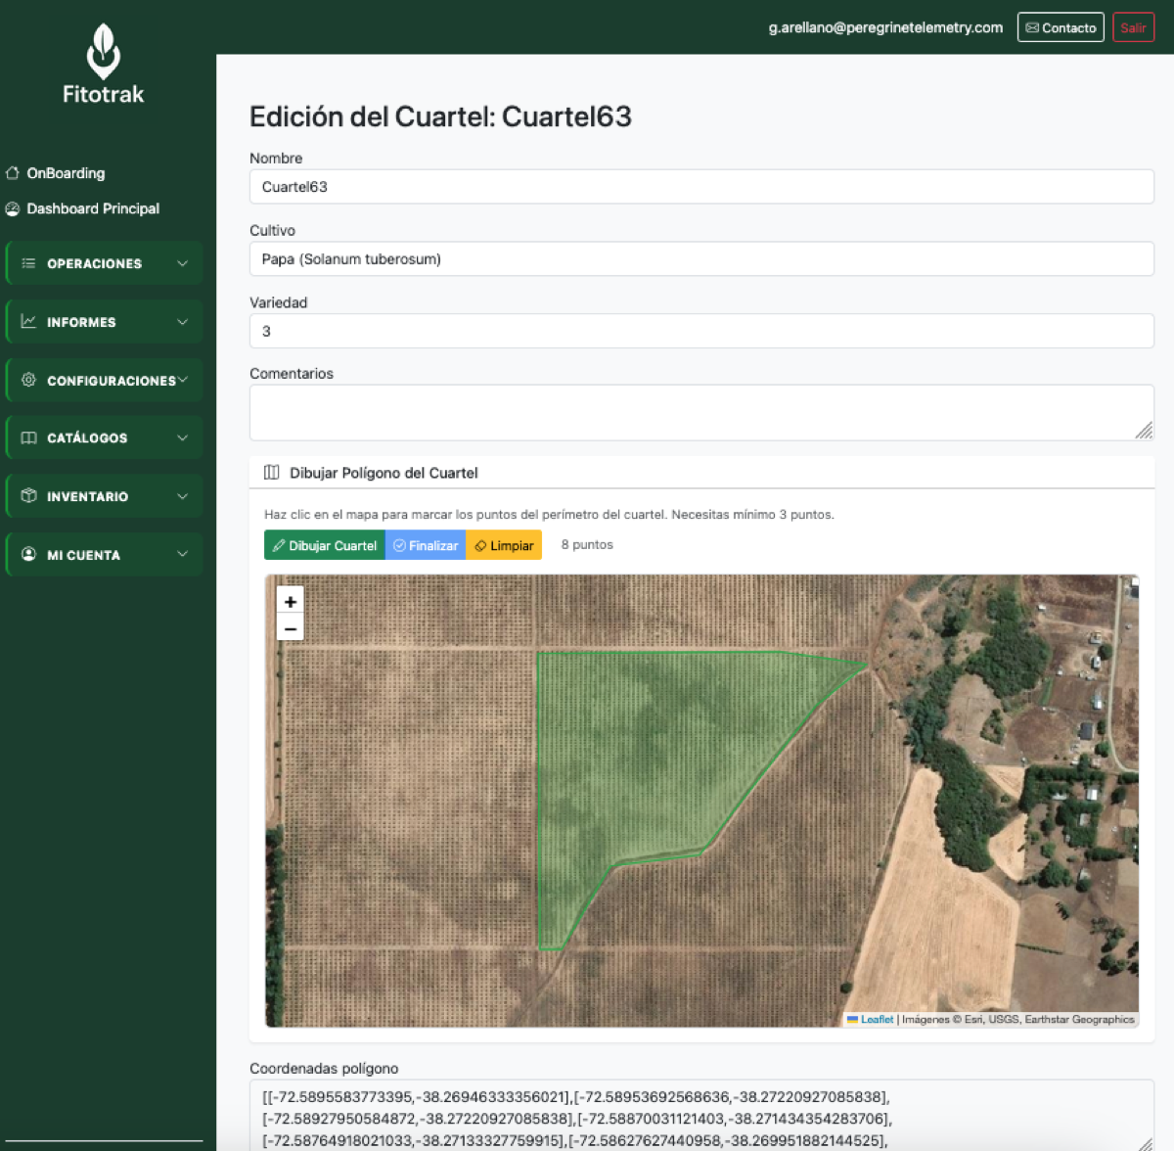Open the Dashboard Principal page
The width and height of the screenshot is (1174, 1151).
point(93,208)
